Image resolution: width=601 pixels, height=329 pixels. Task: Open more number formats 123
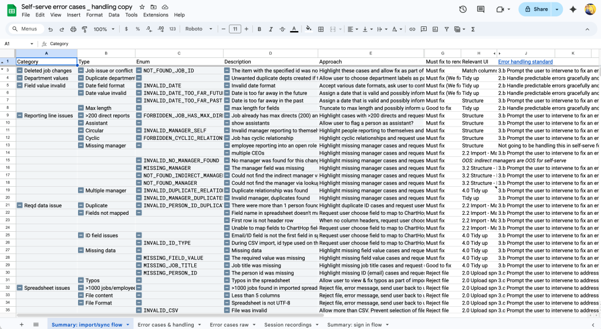(x=173, y=29)
